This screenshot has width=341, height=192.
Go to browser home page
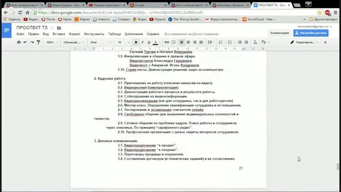point(27,13)
